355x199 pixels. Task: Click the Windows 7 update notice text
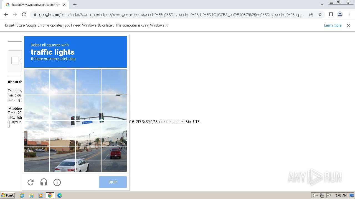pos(86,25)
